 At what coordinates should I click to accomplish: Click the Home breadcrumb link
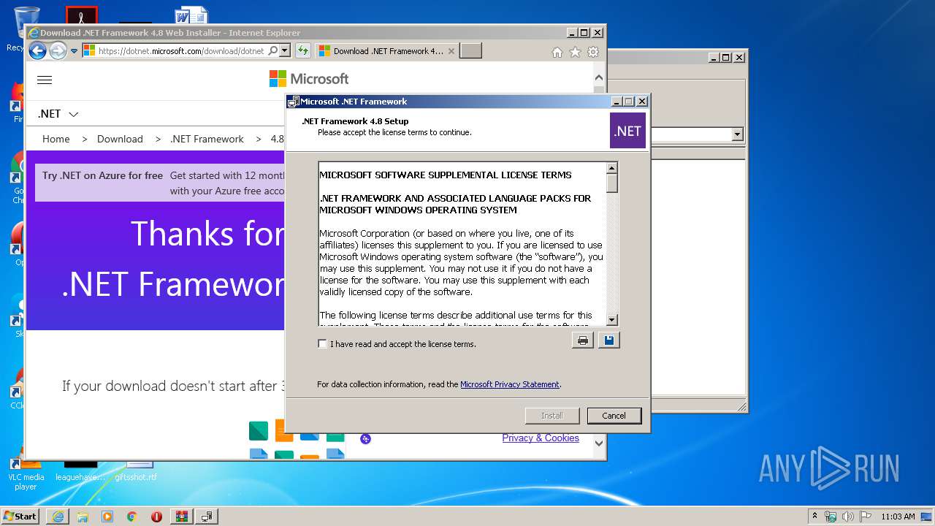(56, 139)
